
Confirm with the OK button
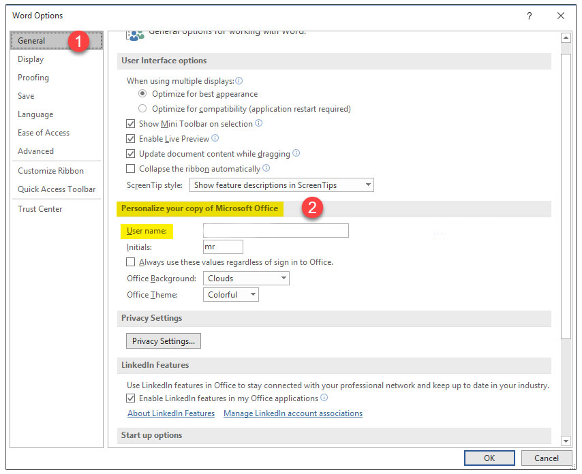(x=489, y=458)
